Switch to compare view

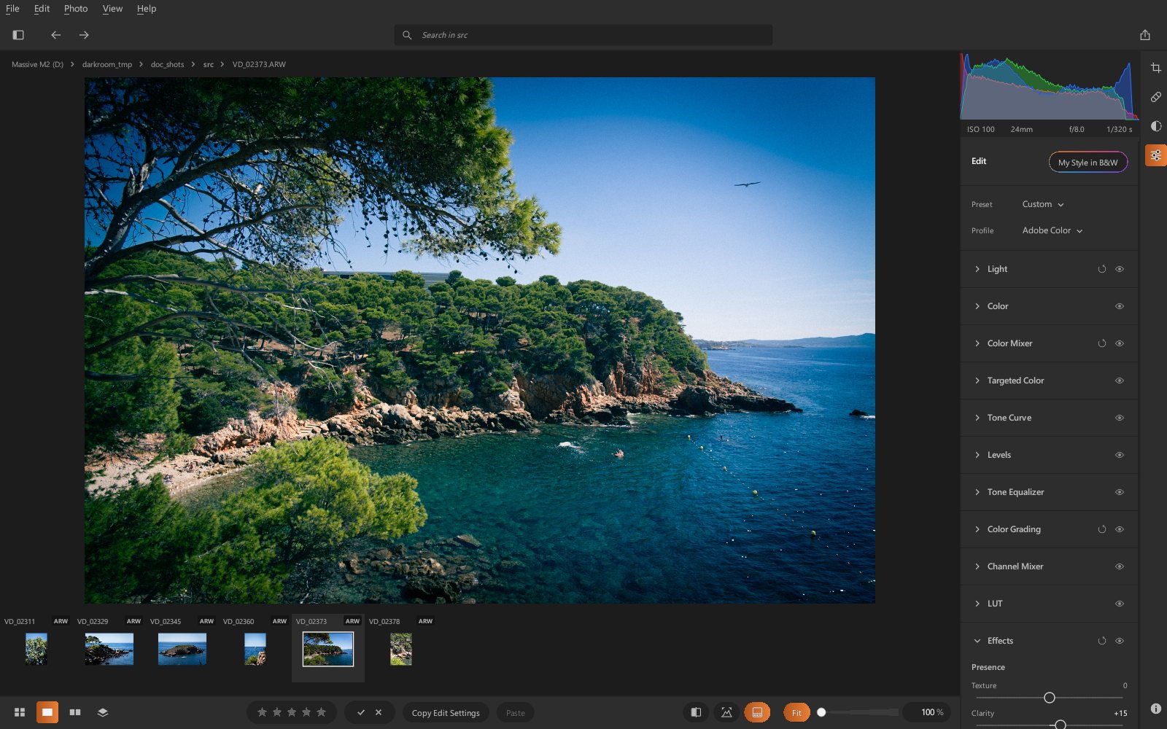[75, 712]
